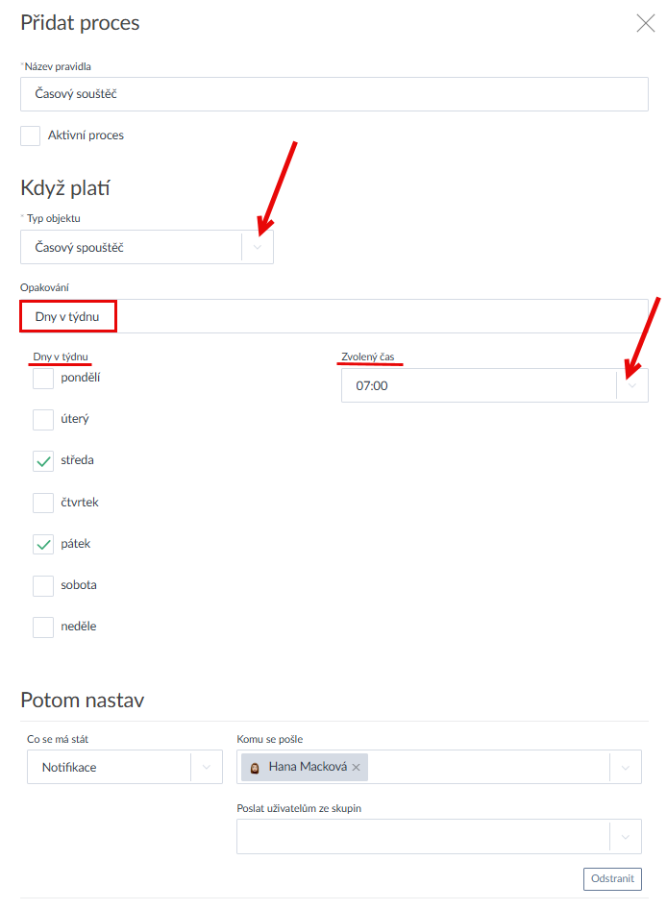Select the sobota checkbox
The height and width of the screenshot is (910, 667).
[x=43, y=585]
